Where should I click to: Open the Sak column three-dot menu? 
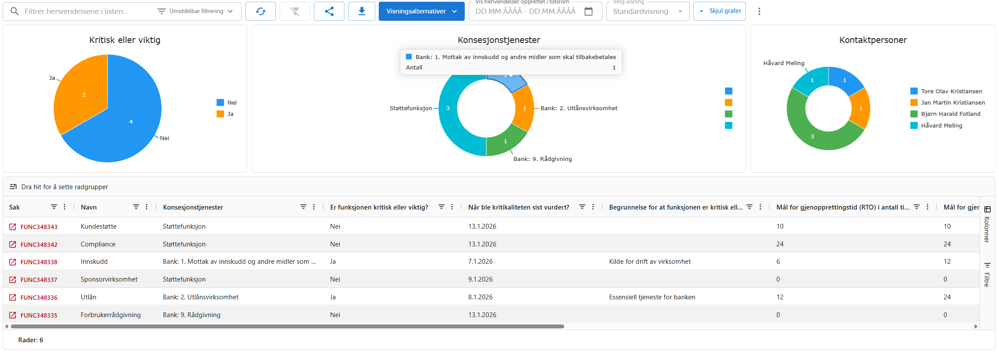(x=65, y=207)
